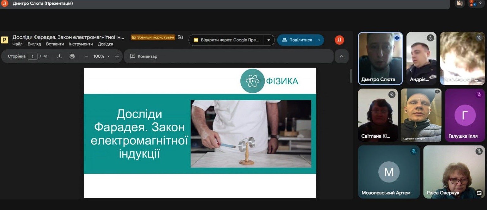The image size is (487, 210).
Task: Click the Поділитися share button
Action: pos(297,40)
